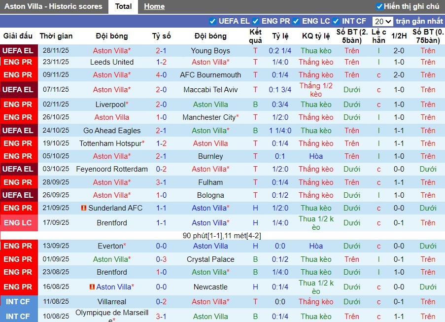Screen dimensions: 445x322
Task: Open the Young Boys team link
Action: tap(210, 51)
